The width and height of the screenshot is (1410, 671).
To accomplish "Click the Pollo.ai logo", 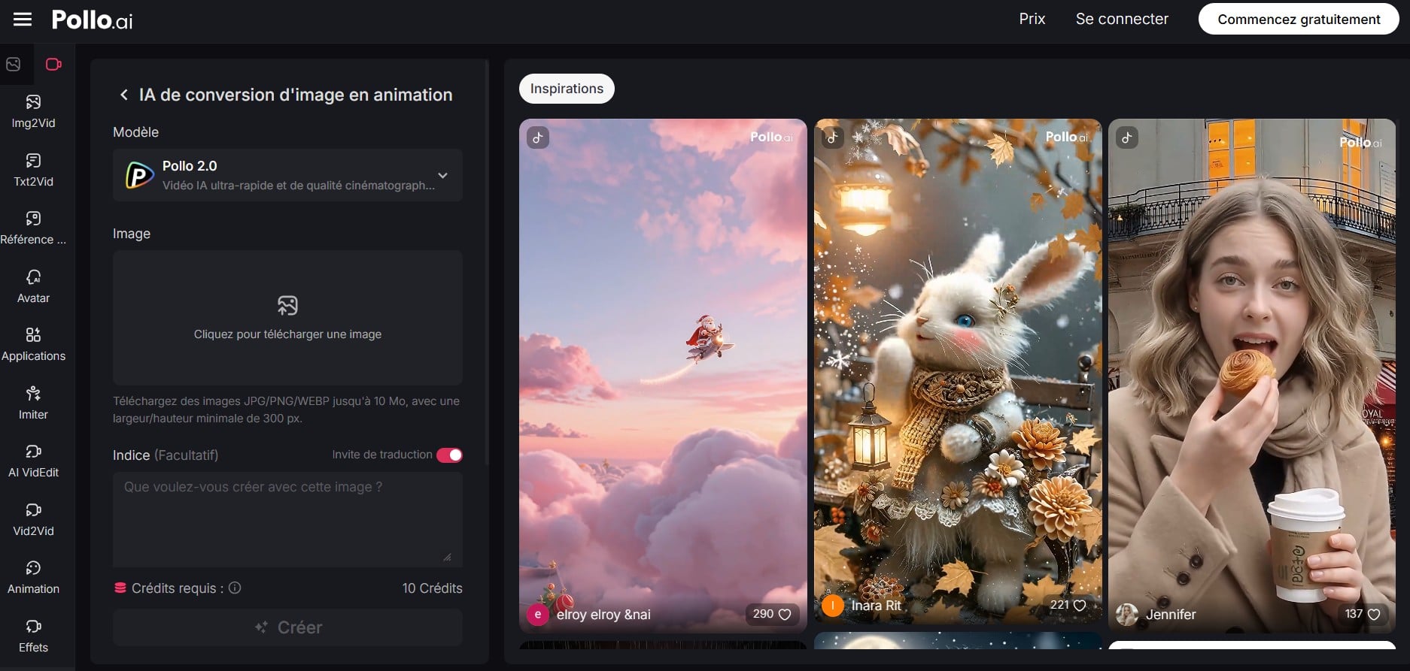I will tap(92, 20).
